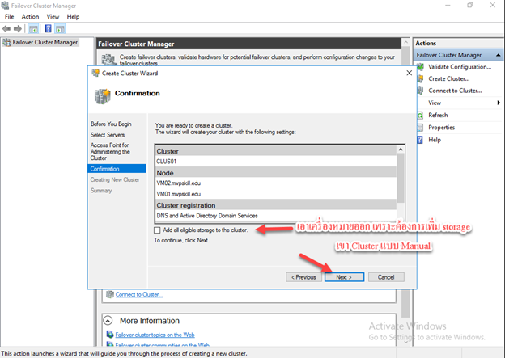This screenshot has height=358, width=505.
Task: Collapse the Failover Cluster Manager actions header
Action: tap(499, 55)
